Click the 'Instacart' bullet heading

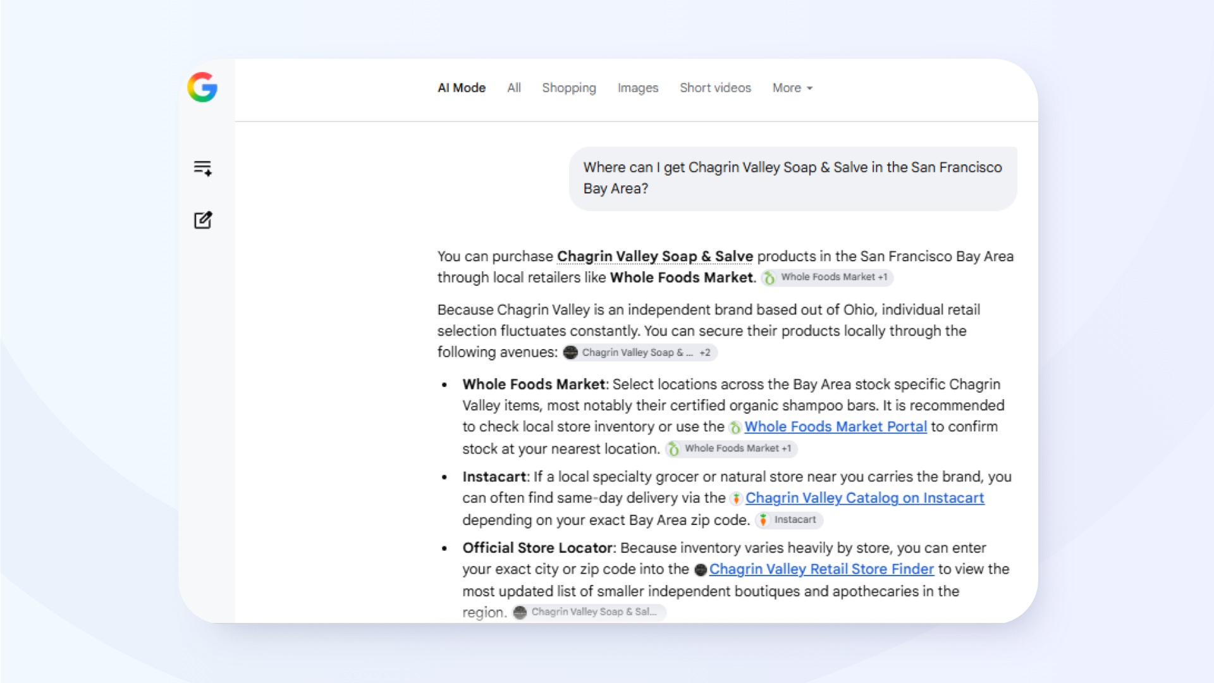click(x=494, y=477)
